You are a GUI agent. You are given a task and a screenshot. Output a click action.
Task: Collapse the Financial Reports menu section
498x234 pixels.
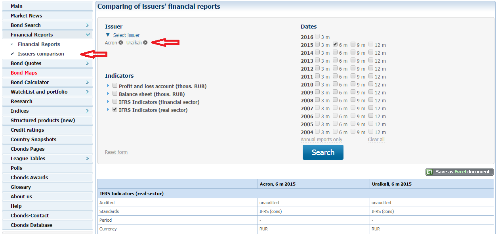point(87,35)
